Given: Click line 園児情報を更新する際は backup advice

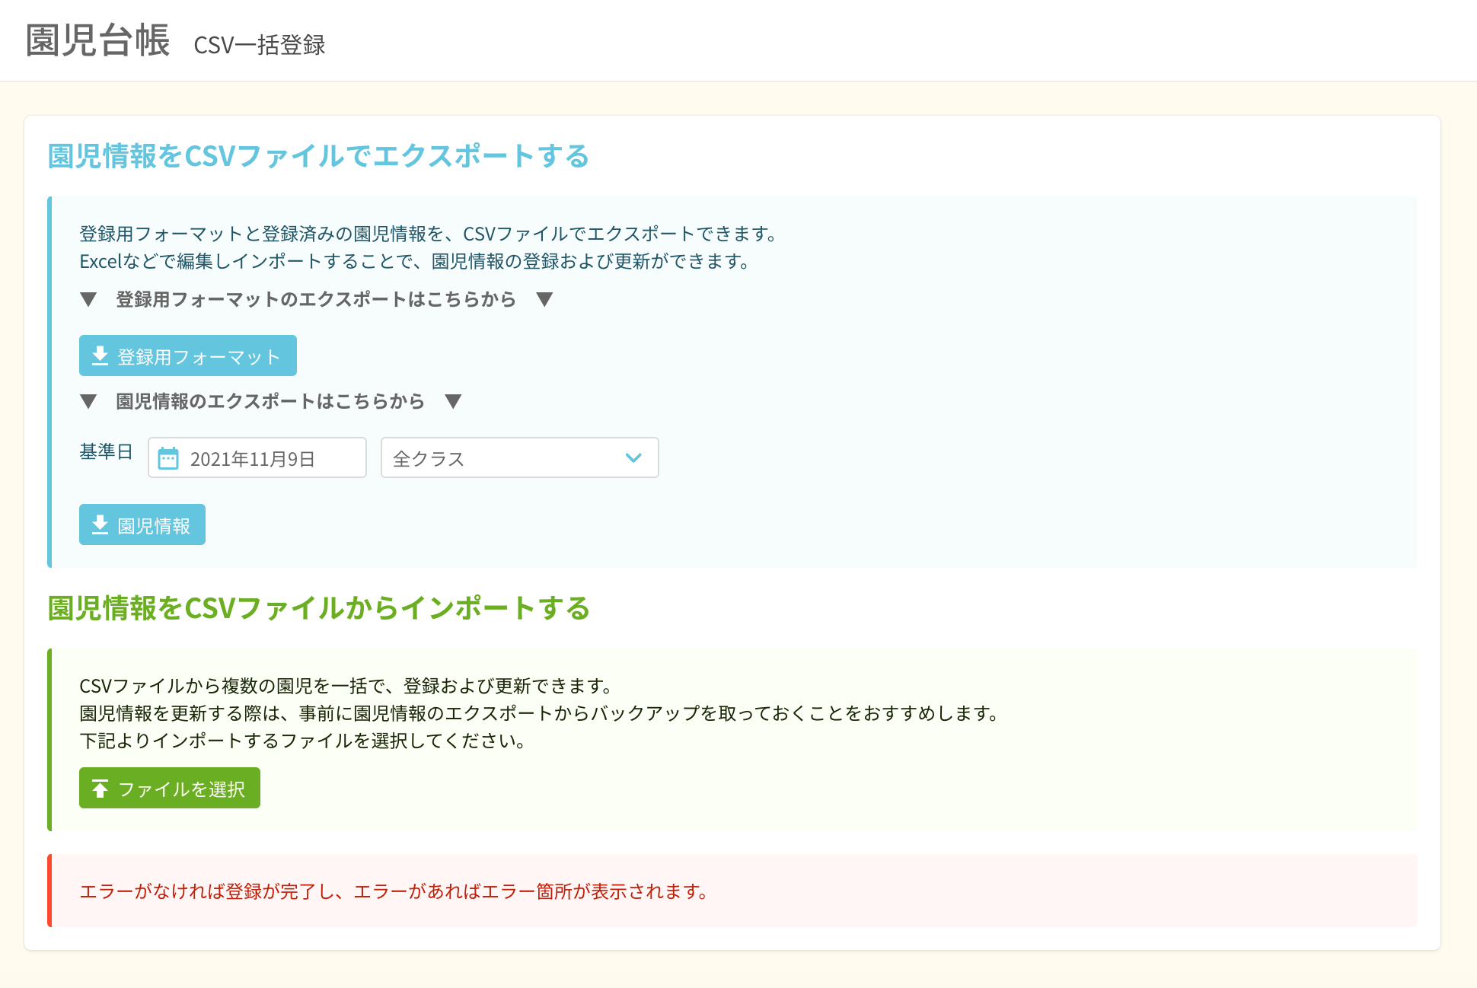Looking at the screenshot, I should click(540, 713).
